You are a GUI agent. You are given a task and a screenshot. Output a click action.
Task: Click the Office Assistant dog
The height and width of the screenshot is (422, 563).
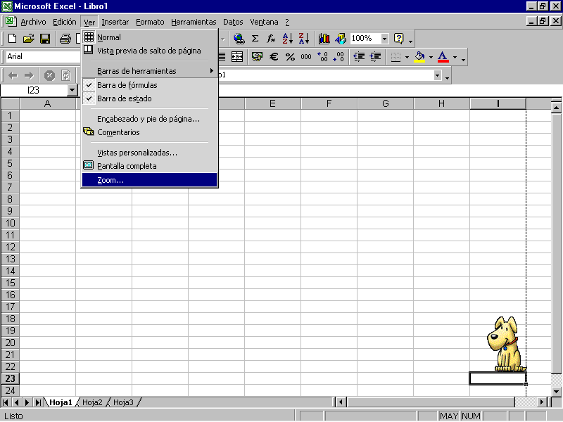(x=505, y=345)
